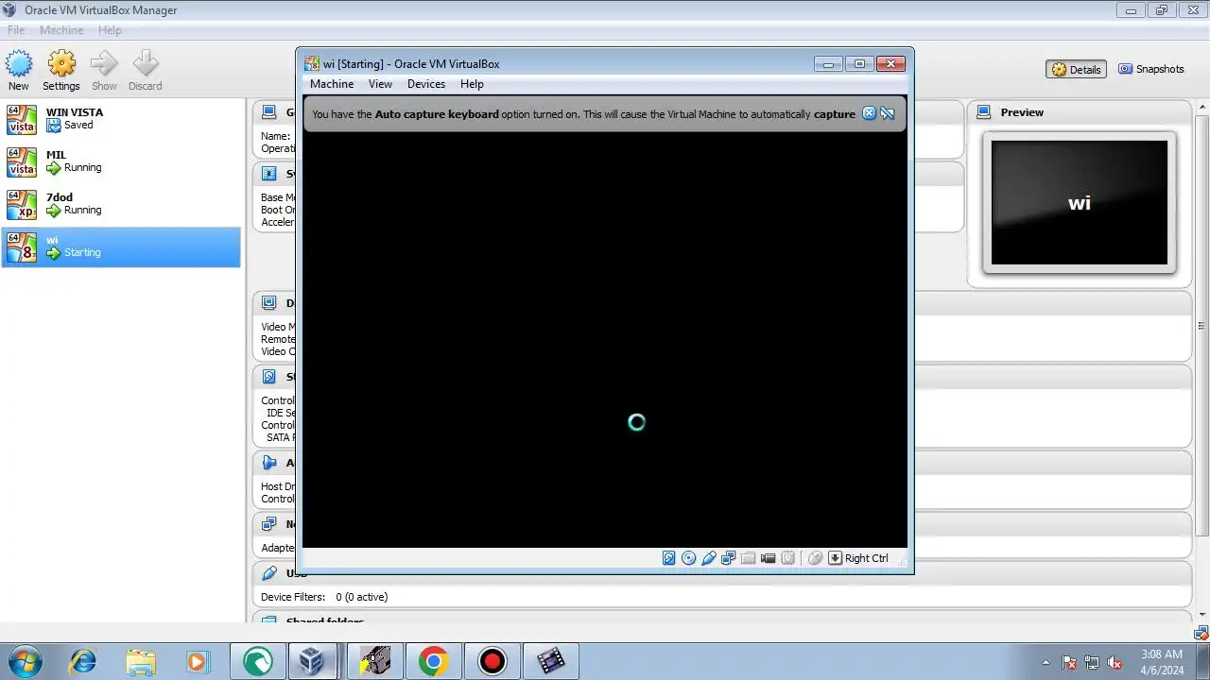Open Google Chrome from taskbar
The image size is (1210, 680).
click(x=434, y=661)
